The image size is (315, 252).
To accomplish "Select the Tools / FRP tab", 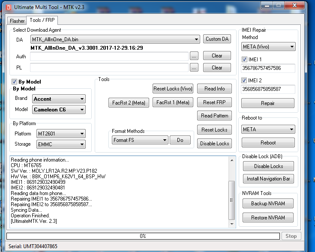I will tap(42, 20).
